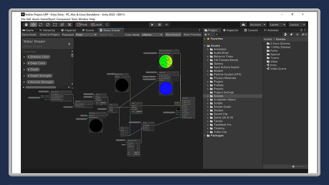The width and height of the screenshot is (329, 185).
Task: Open Unity cloud services icon
Action: (243, 25)
